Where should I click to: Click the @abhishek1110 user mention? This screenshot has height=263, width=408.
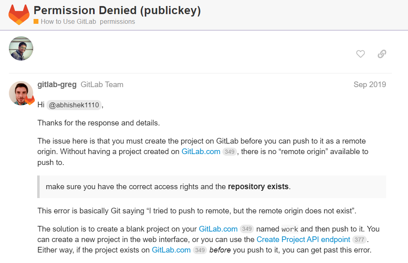point(73,105)
